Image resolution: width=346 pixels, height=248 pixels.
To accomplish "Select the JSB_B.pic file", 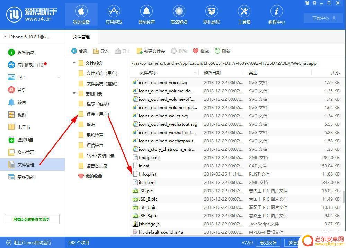I will 236,199.
